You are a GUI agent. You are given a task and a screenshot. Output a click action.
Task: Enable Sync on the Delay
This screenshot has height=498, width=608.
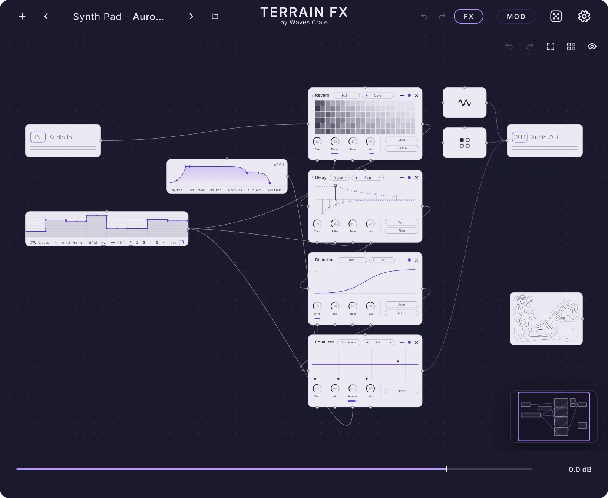click(402, 222)
